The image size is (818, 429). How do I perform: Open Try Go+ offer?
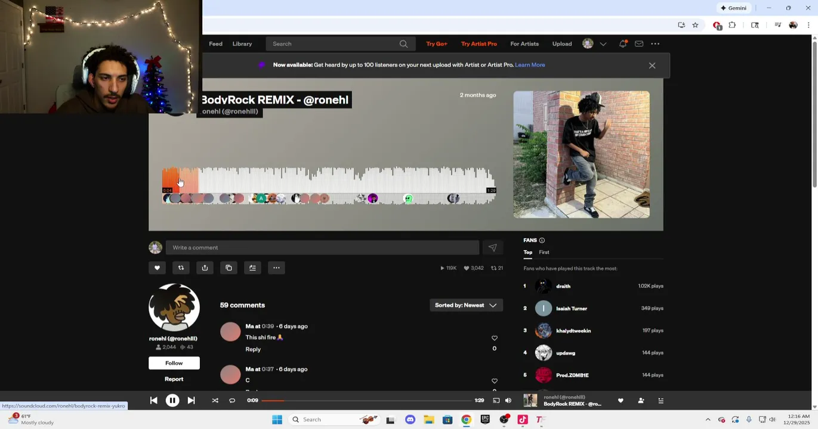[x=437, y=43]
